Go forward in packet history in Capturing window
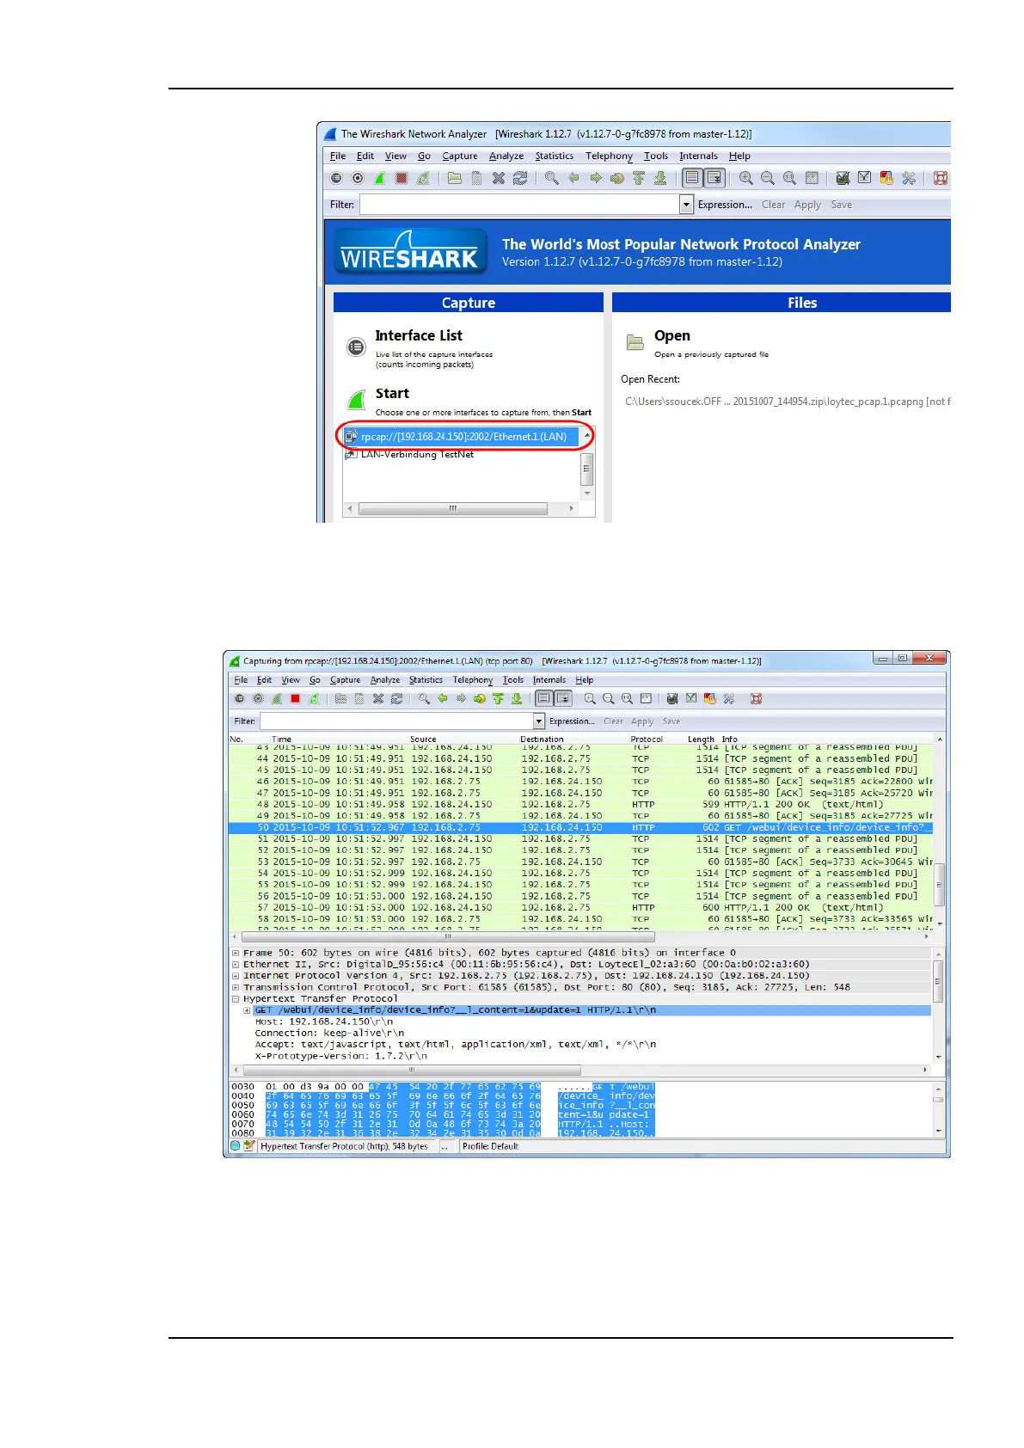Viewport: 1024px width, 1448px height. tap(461, 699)
